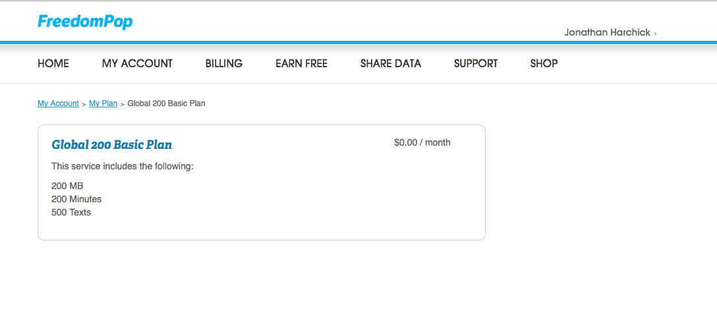717x311 pixels.
Task: Click the Global 200 Basic Plan heading
Action: pyautogui.click(x=111, y=145)
